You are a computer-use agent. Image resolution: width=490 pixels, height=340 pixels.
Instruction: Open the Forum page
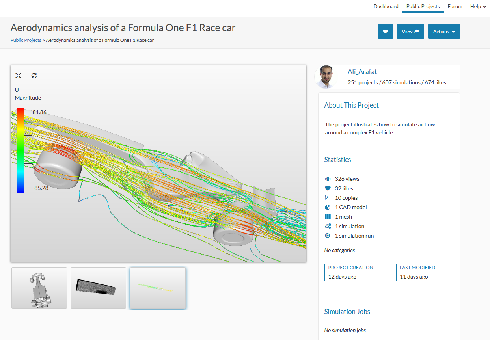click(455, 6)
